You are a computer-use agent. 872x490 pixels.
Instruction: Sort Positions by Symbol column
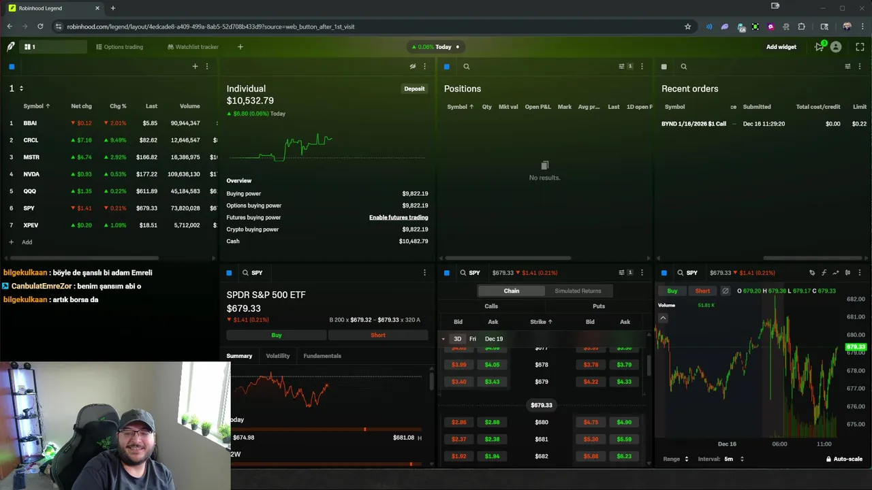[x=460, y=107]
